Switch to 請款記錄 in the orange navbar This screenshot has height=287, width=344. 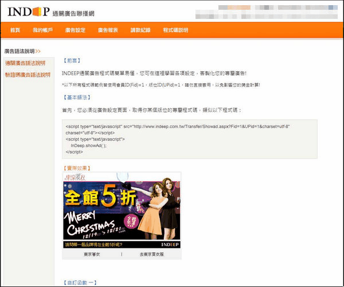click(x=140, y=30)
